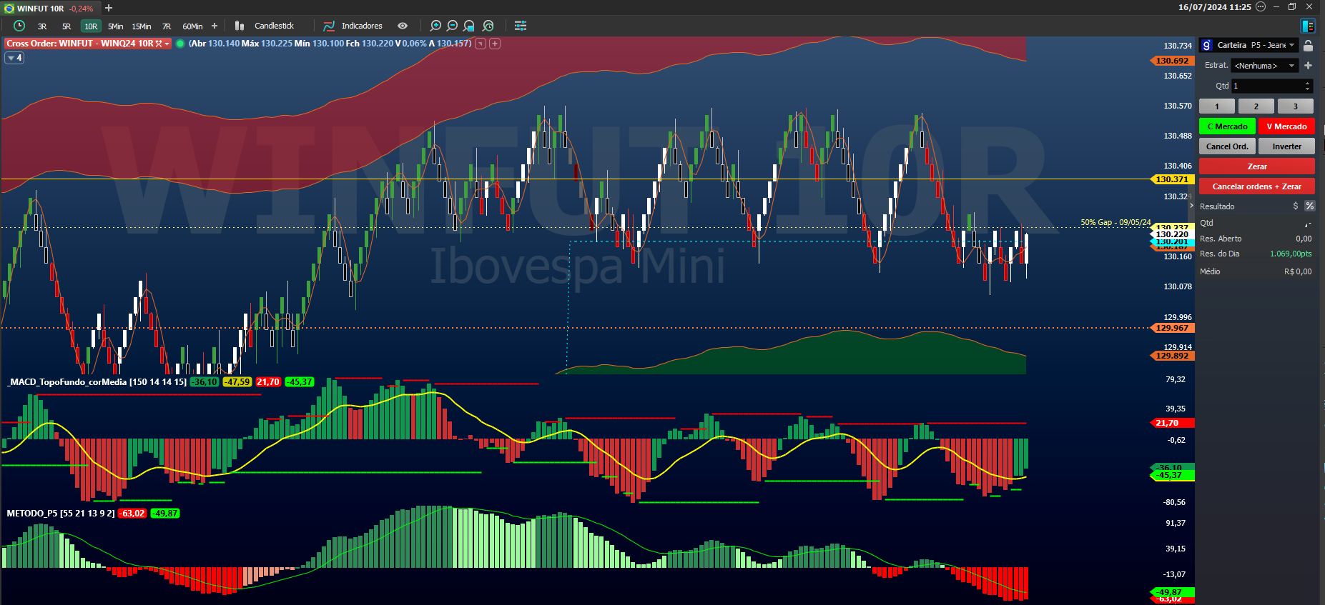Select the orange 129.967 price label
The height and width of the screenshot is (605, 1325).
[x=1172, y=328]
